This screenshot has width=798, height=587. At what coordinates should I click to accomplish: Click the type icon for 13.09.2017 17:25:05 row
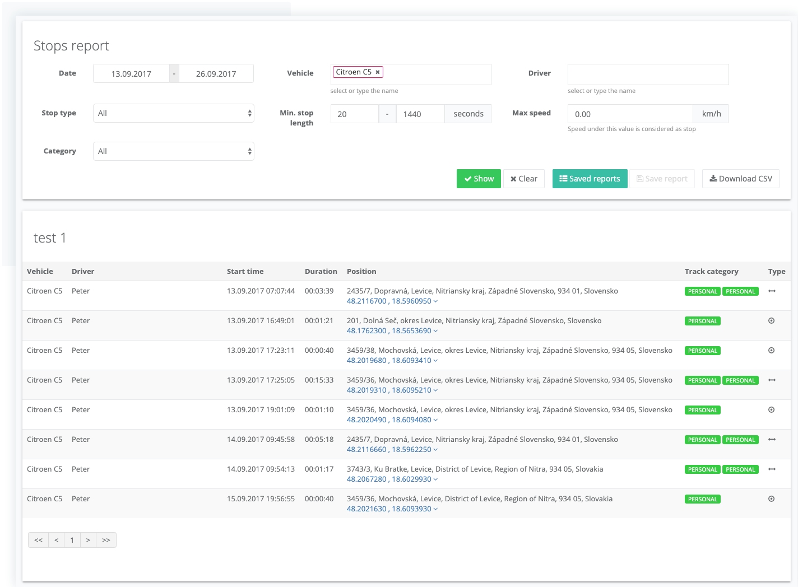[x=772, y=380]
